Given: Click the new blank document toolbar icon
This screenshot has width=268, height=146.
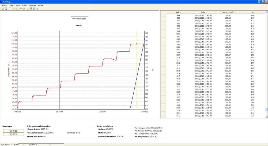Looking at the screenshot, I should coord(10,9).
